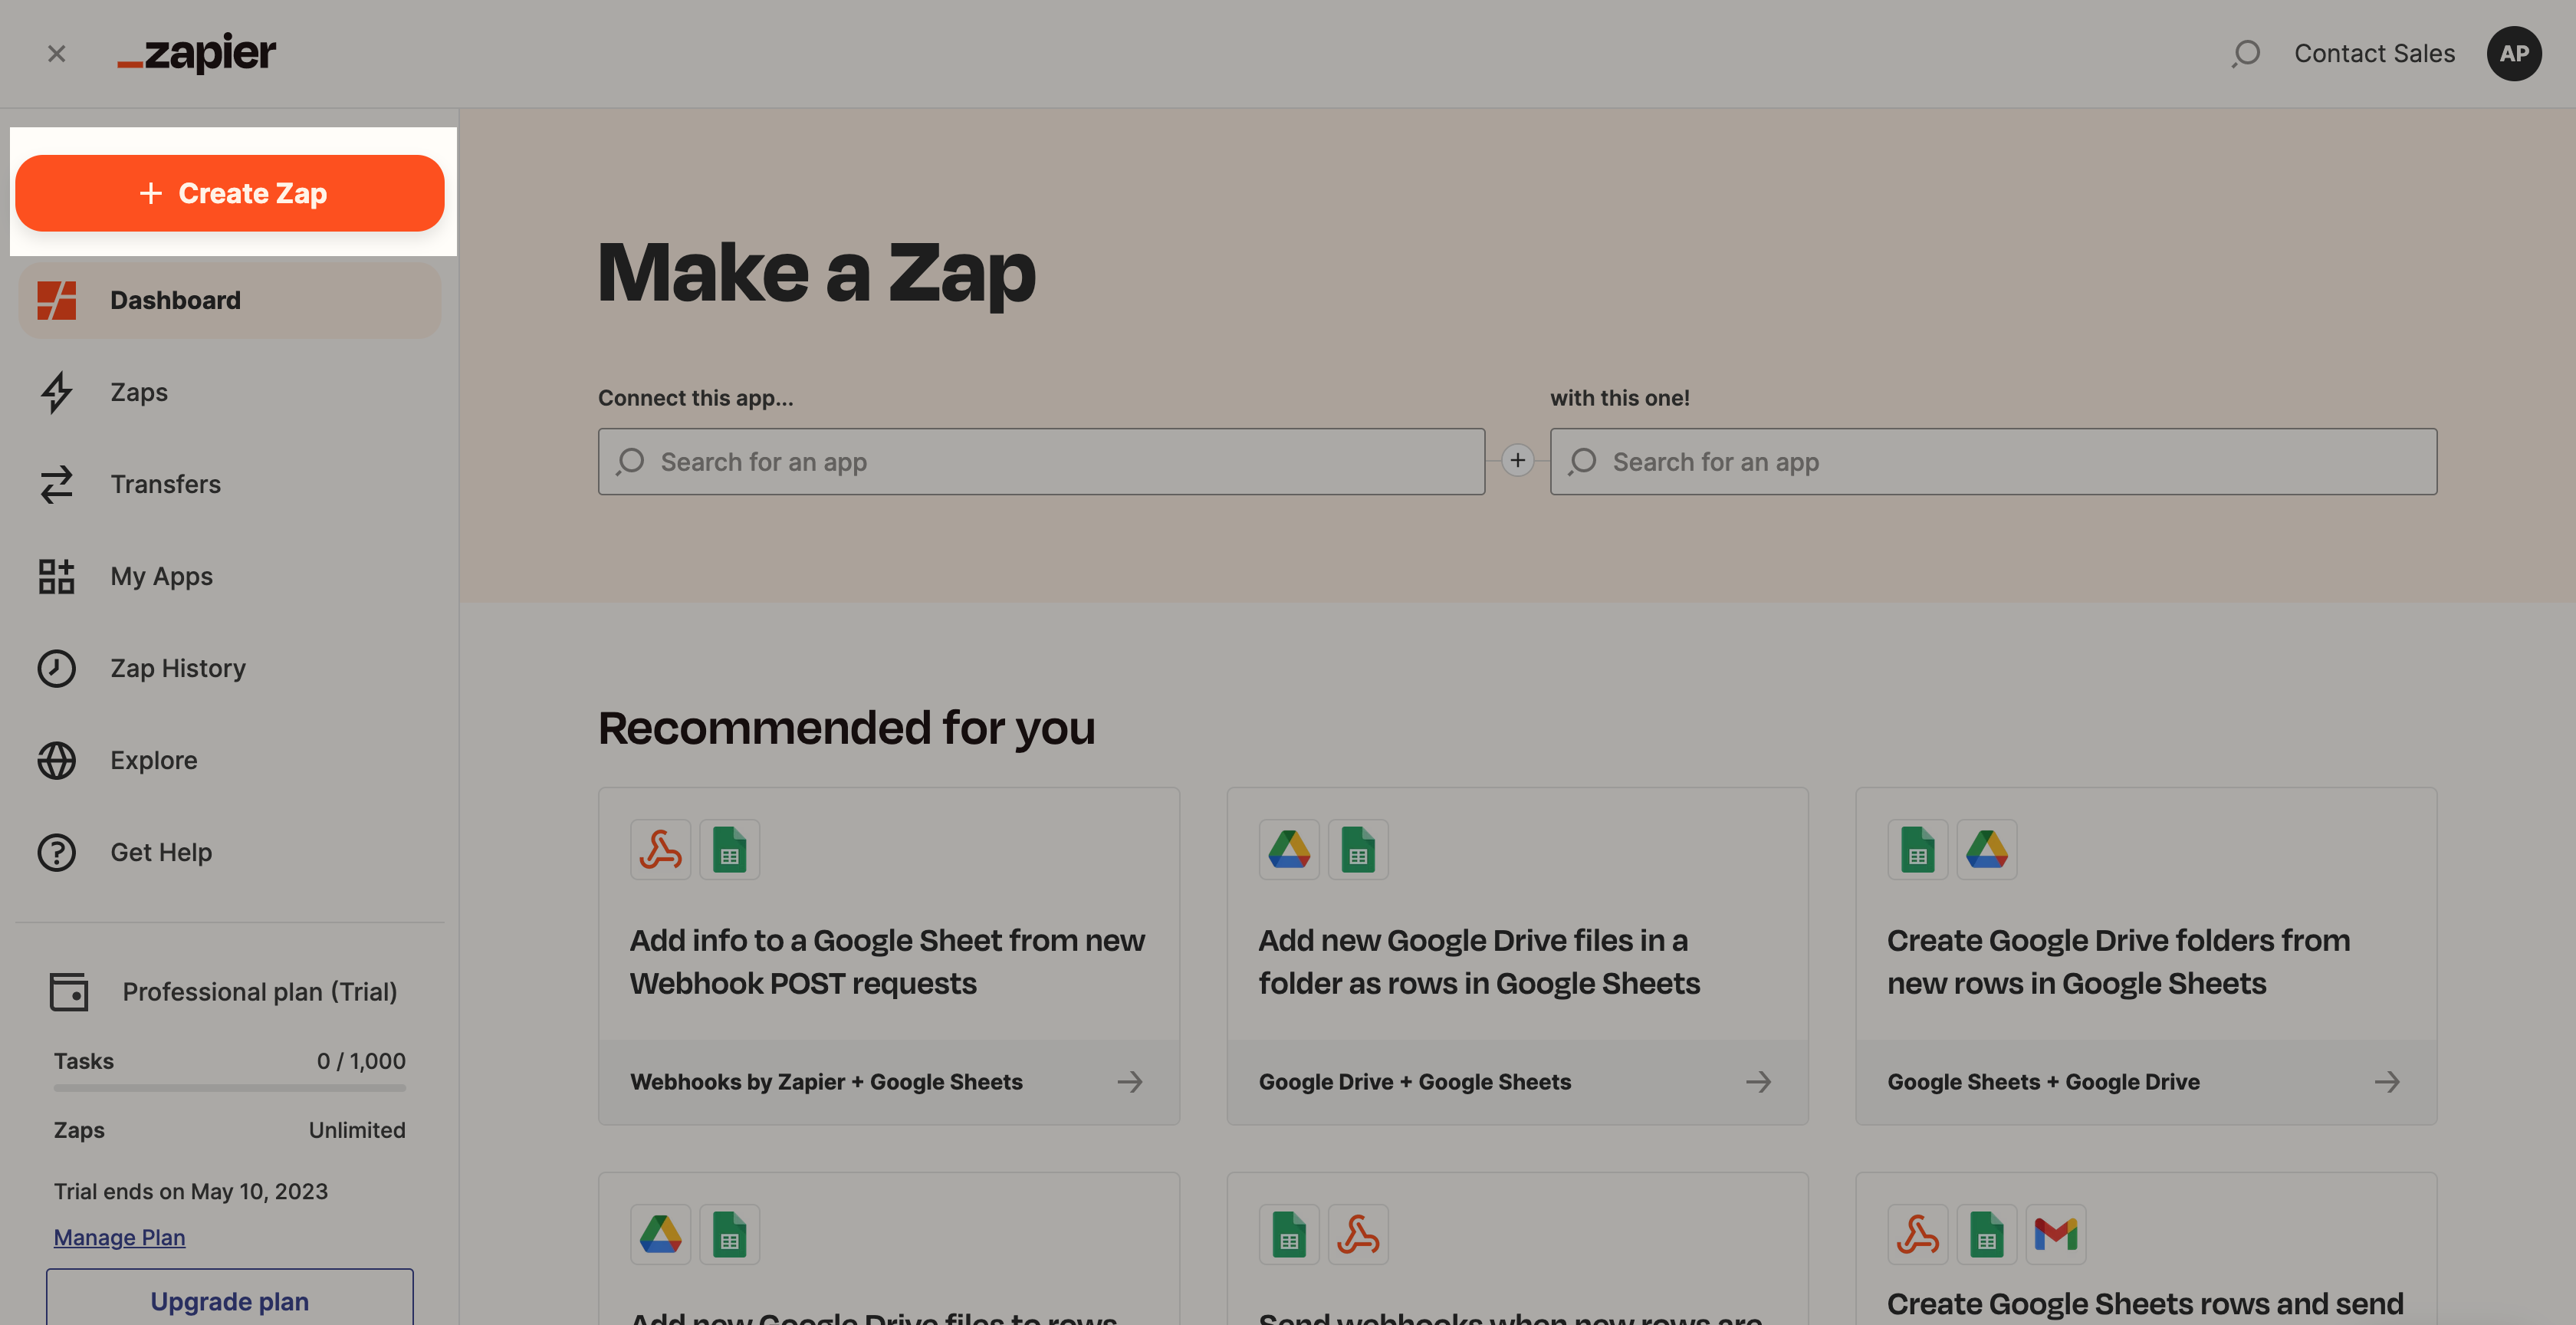Open 'Create Google Drive folders from new rows' card

[x=2146, y=956]
